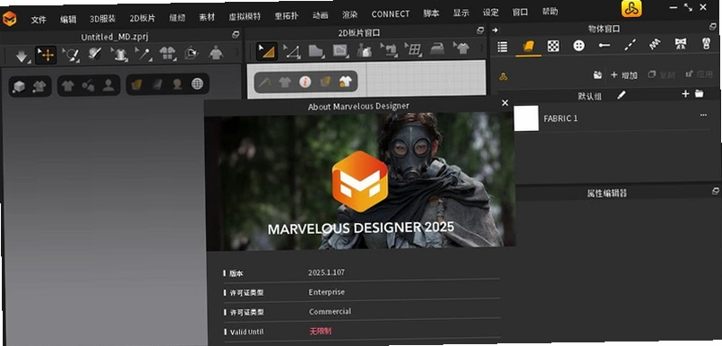Image resolution: width=722 pixels, height=346 pixels.
Task: Select the white FABRIC 1 swatch
Action: click(x=527, y=118)
